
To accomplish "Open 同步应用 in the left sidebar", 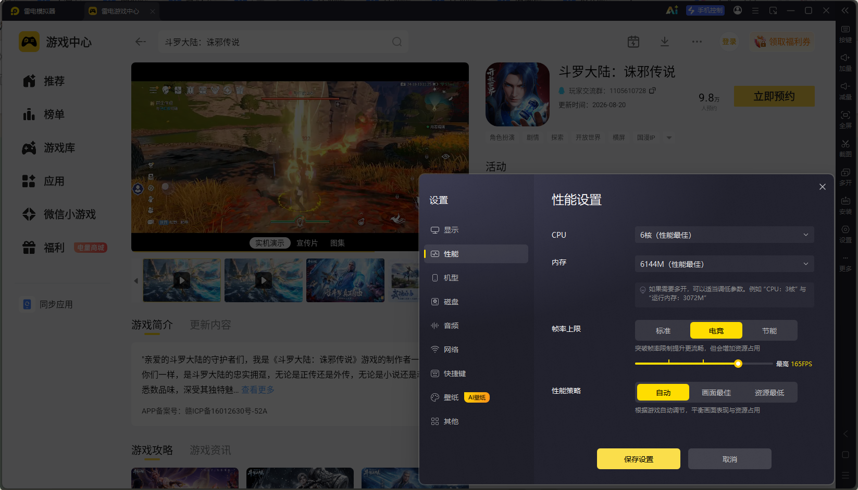I will (x=48, y=304).
